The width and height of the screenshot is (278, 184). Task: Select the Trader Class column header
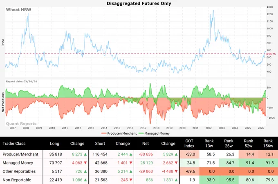[14, 144]
